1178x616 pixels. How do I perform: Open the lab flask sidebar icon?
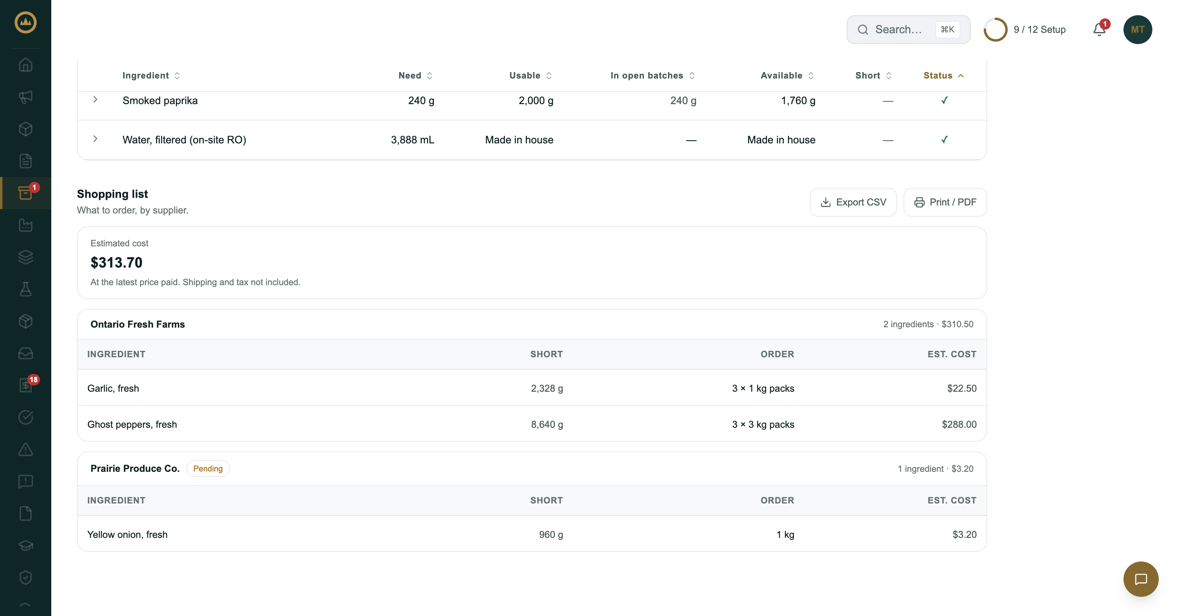point(26,289)
